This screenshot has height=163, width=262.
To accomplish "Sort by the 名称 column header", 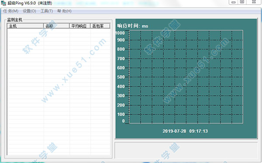I will pos(56,26).
